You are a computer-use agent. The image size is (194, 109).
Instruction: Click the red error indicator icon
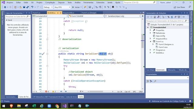(x=46, y=91)
